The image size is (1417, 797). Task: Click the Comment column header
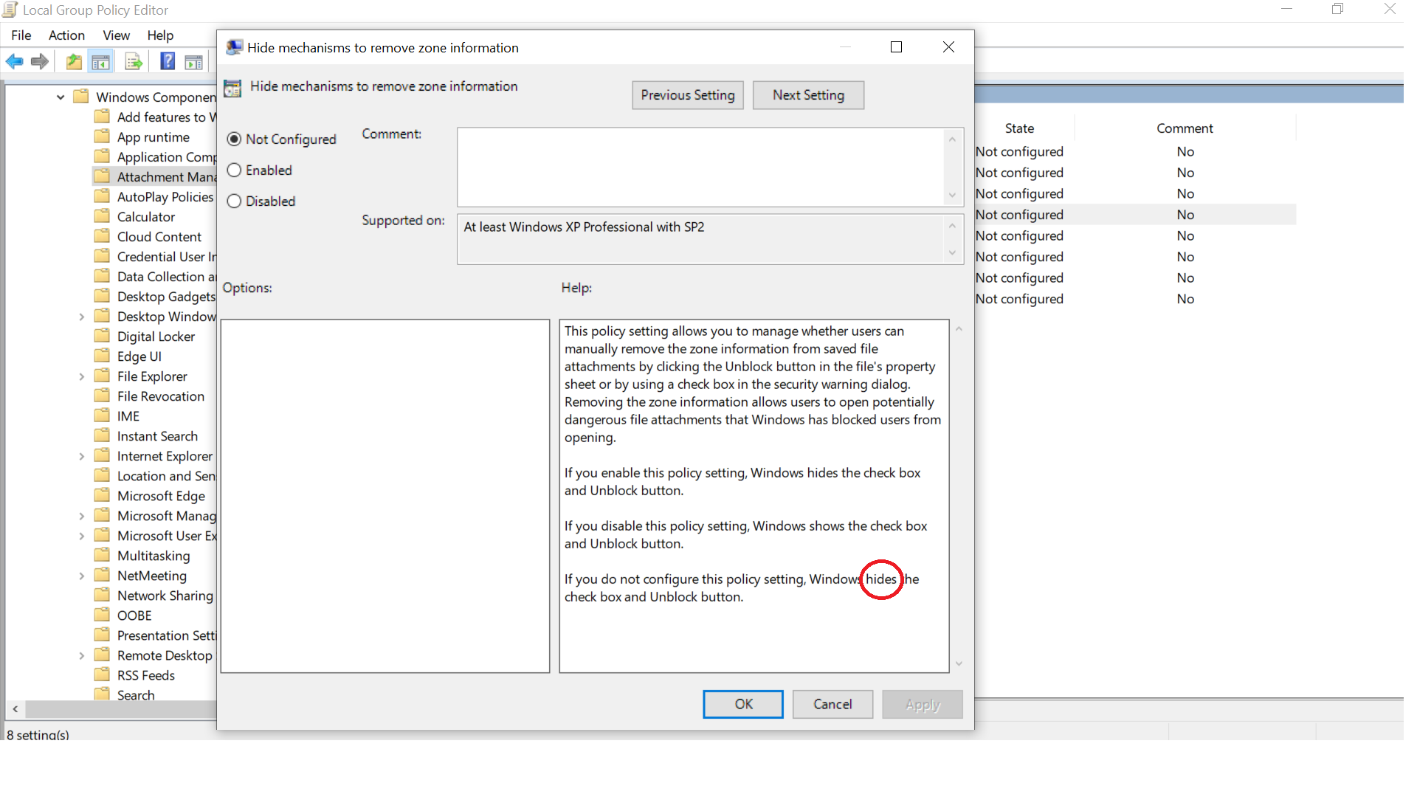1185,128
